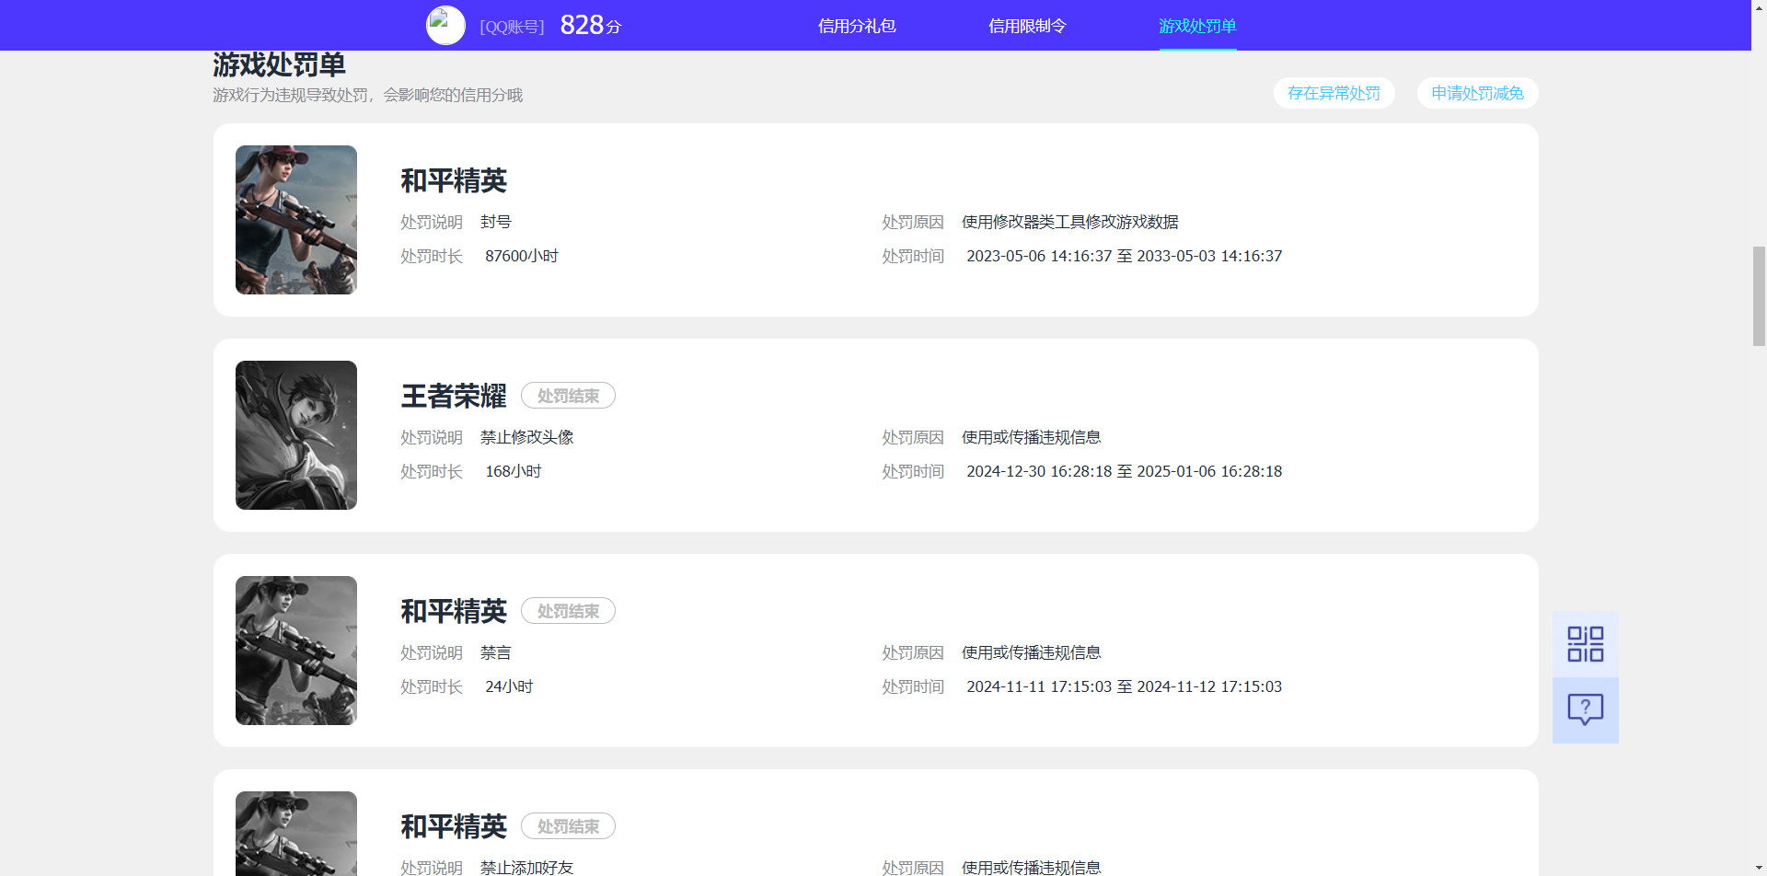Click the 存在异常处罚 button

(x=1334, y=93)
